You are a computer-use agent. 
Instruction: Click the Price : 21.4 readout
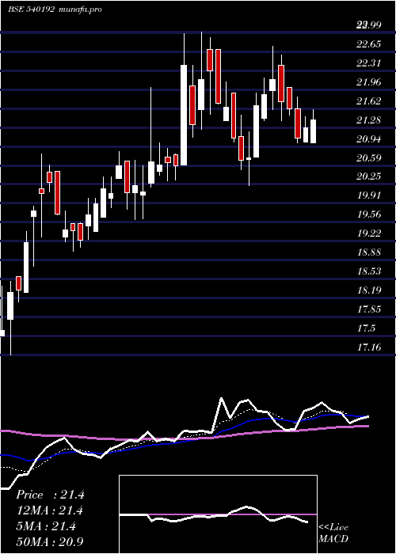pos(50,495)
